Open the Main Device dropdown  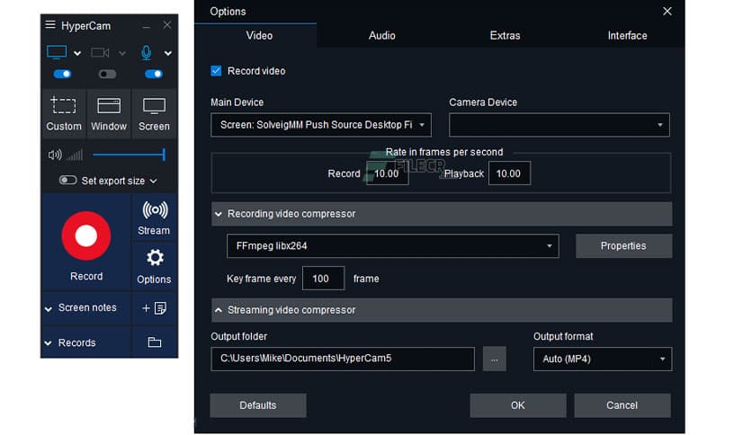321,125
